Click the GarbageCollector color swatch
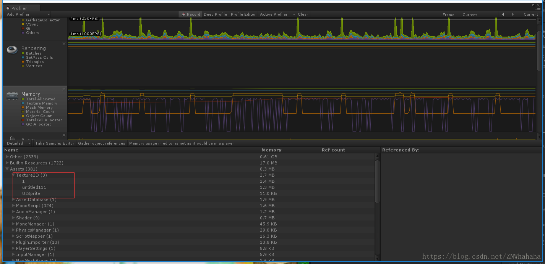 23,20
